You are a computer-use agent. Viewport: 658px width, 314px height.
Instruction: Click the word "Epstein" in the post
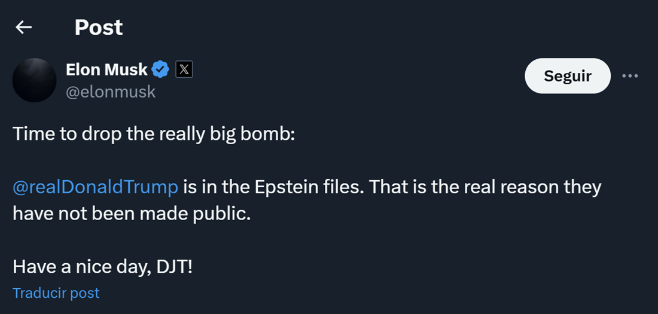tap(287, 187)
